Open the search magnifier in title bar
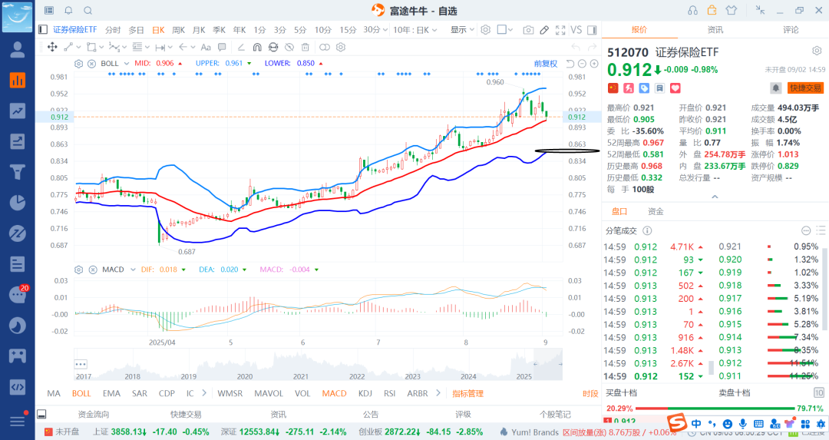 coord(88,11)
